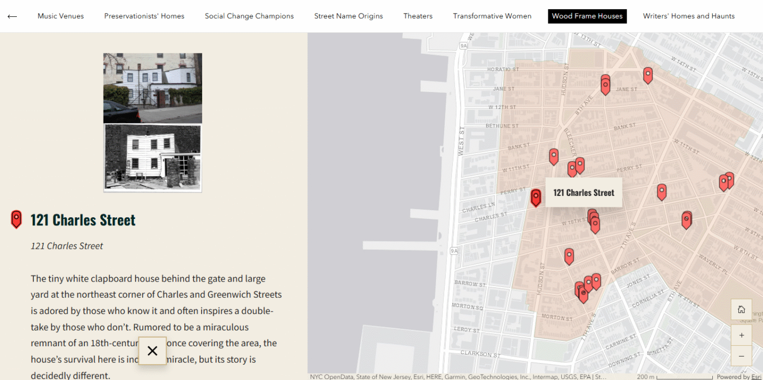
Task: Zoom out on the map
Action: coord(741,356)
